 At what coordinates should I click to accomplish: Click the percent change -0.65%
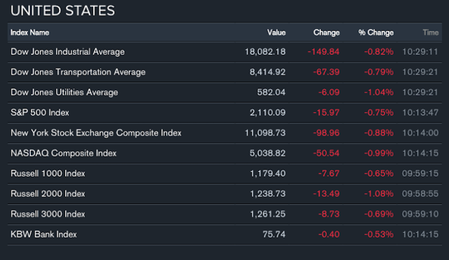pyautogui.click(x=379, y=174)
